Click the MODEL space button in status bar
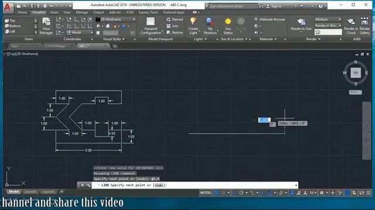 pos(206,192)
